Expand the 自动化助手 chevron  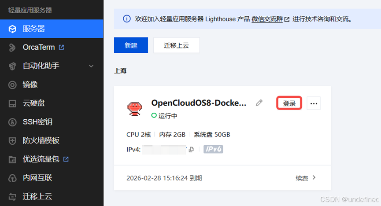coord(91,66)
